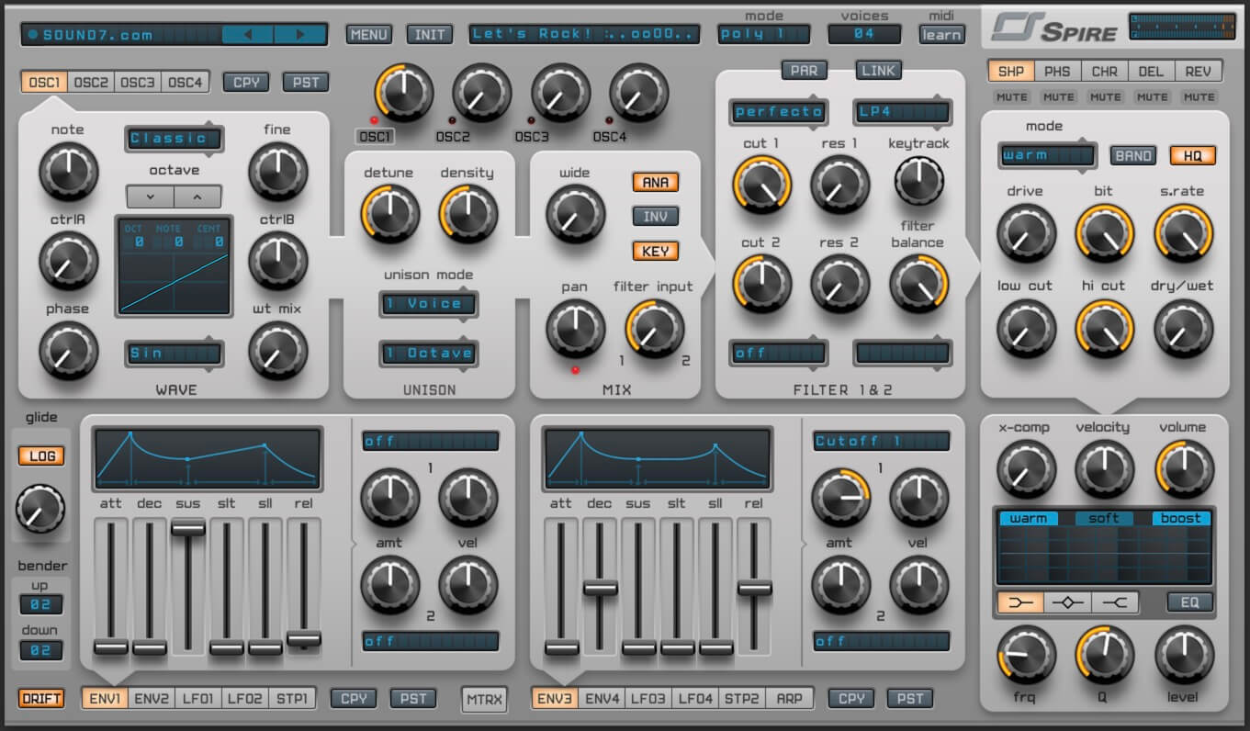This screenshot has width=1250, height=731.
Task: Click the OSC4 level knob in mixer
Action: [639, 93]
